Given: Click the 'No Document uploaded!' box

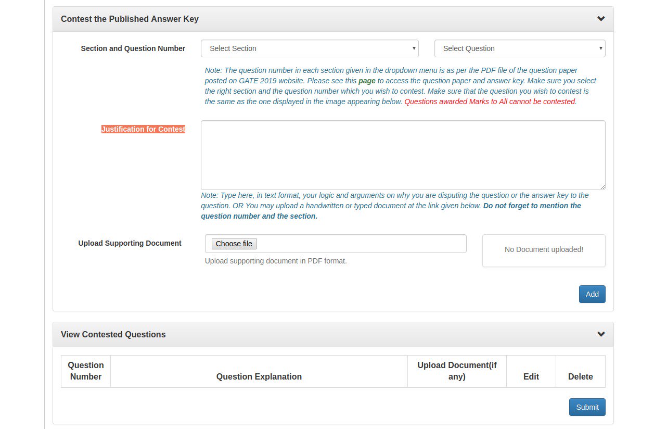Looking at the screenshot, I should click(x=544, y=250).
